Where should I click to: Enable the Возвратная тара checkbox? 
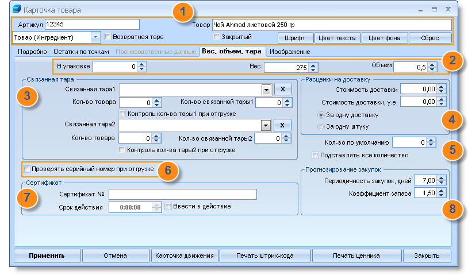108,37
